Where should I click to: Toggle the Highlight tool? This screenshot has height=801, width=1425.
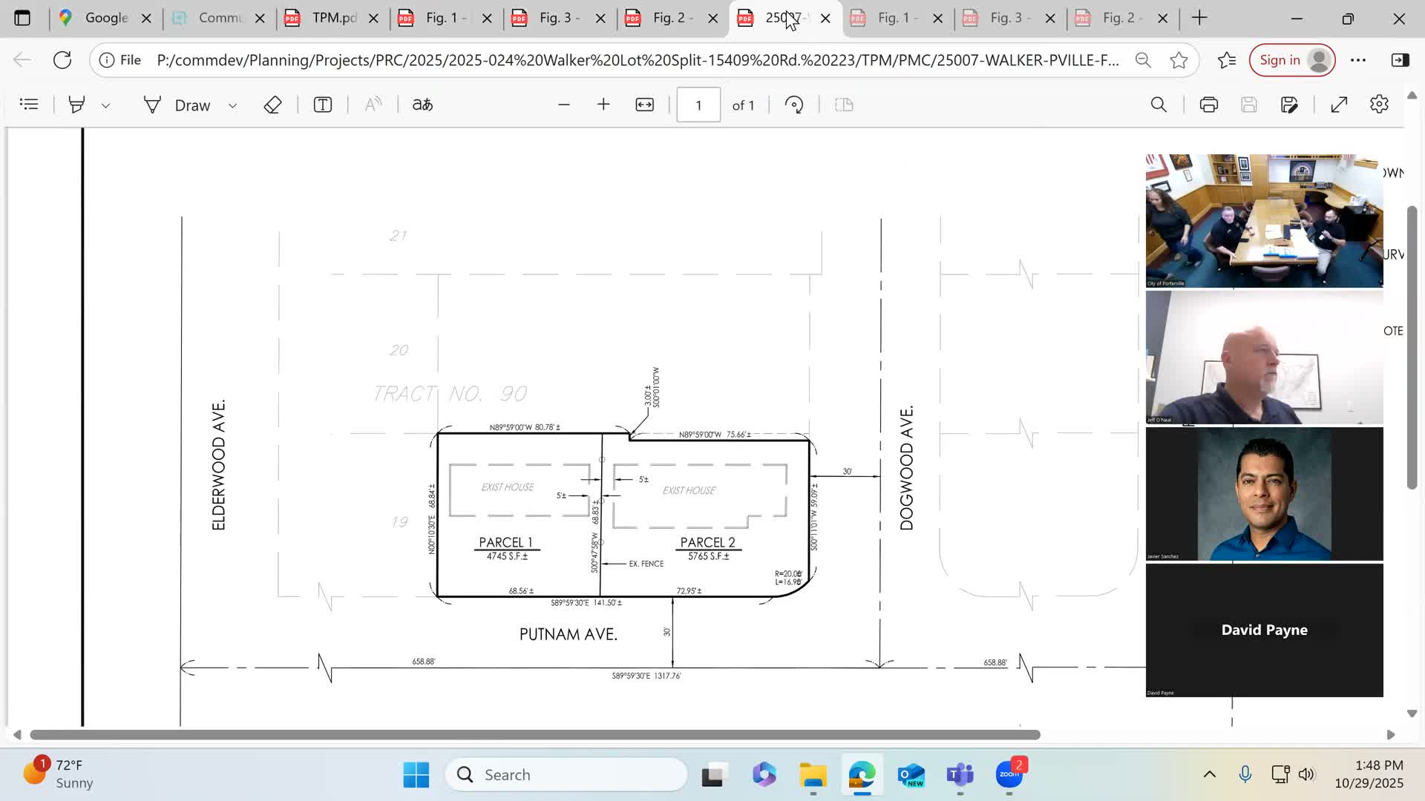[x=76, y=105]
